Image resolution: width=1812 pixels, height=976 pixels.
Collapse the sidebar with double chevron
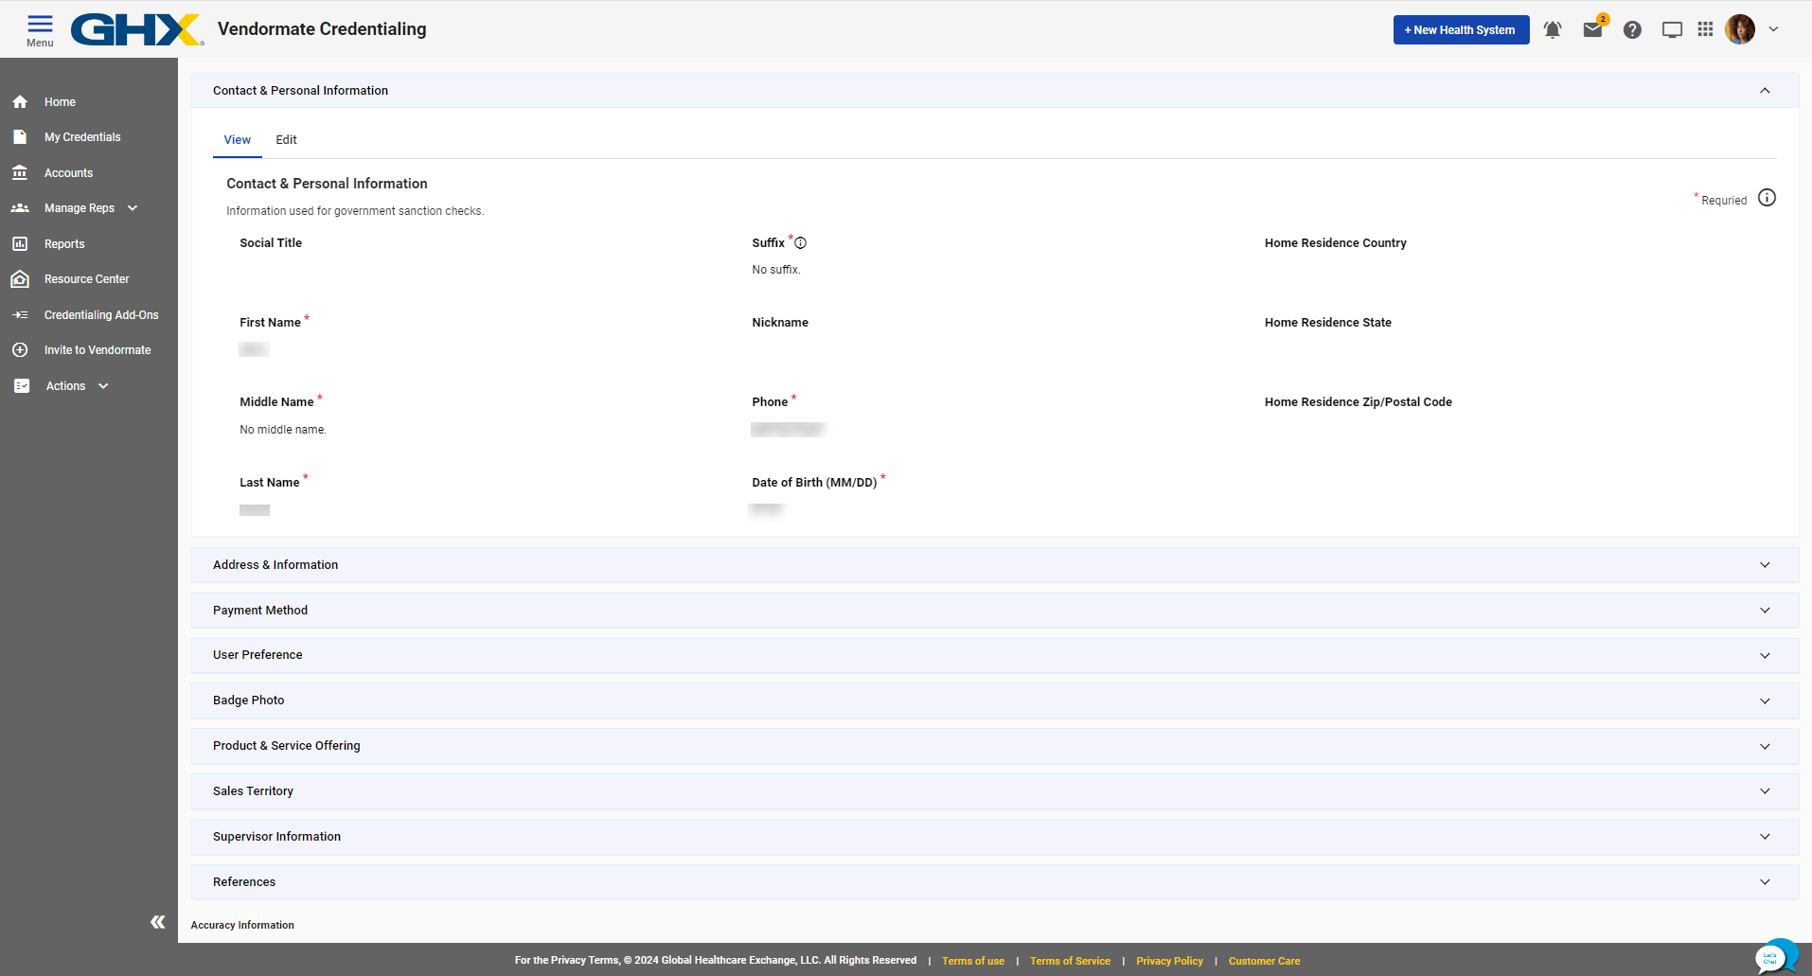pos(157,922)
